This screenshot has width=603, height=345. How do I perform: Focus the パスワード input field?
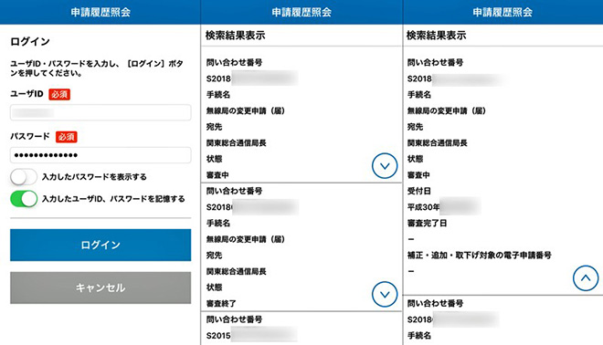click(x=100, y=155)
